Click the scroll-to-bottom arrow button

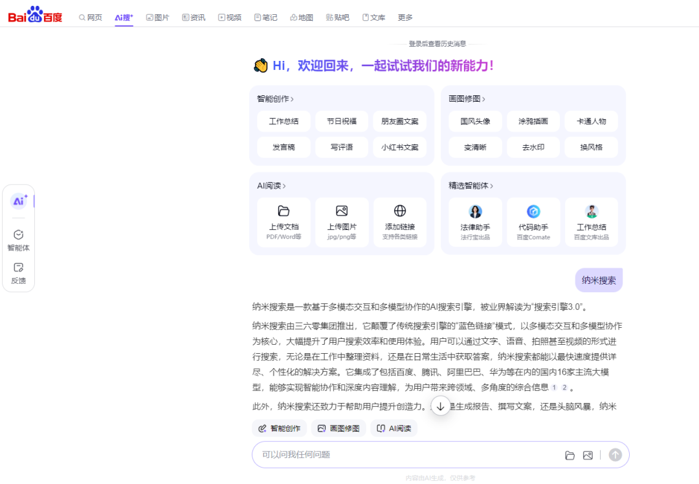[441, 406]
